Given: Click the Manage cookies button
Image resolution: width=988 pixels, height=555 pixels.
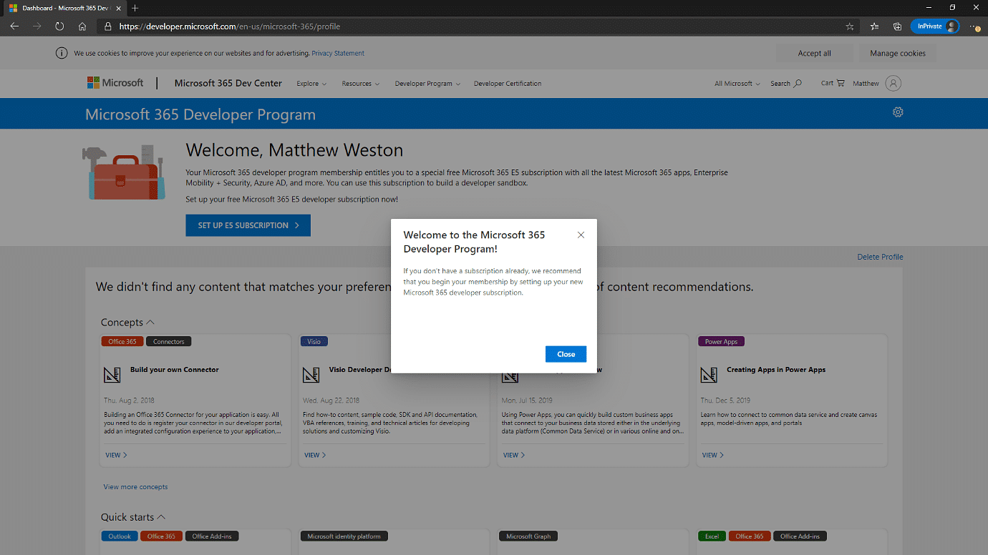Looking at the screenshot, I should point(898,53).
